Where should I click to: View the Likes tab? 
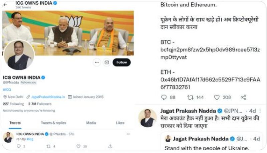coord(120,123)
